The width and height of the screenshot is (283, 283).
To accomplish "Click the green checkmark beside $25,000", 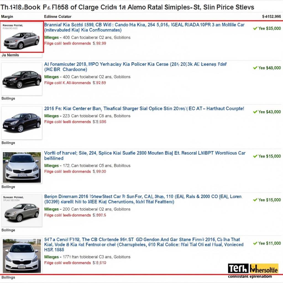I will pos(255,28).
